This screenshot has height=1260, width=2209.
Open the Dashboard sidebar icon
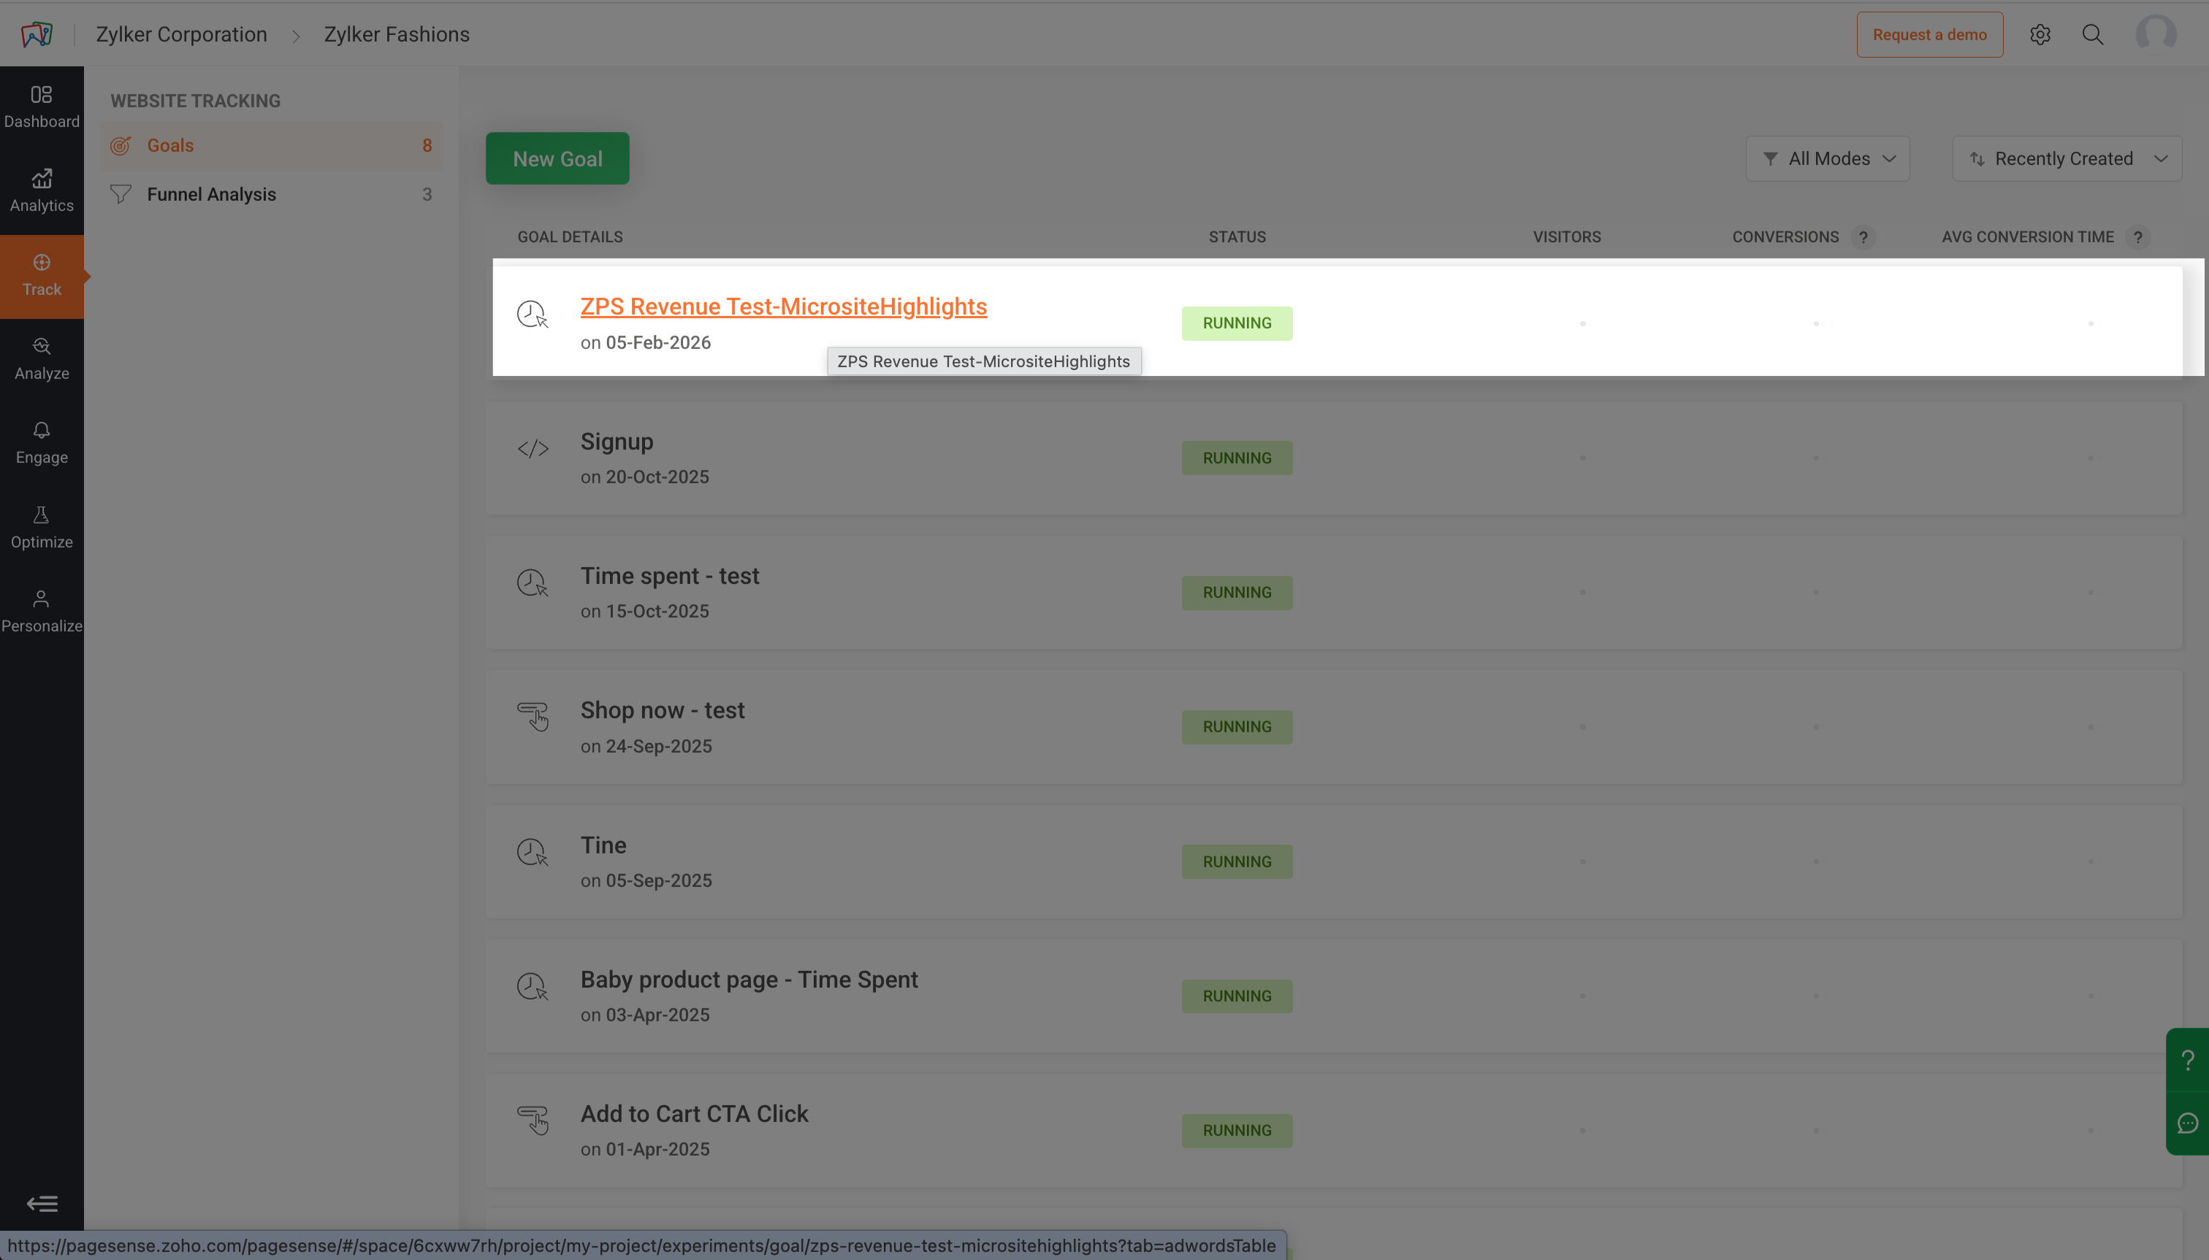click(42, 107)
